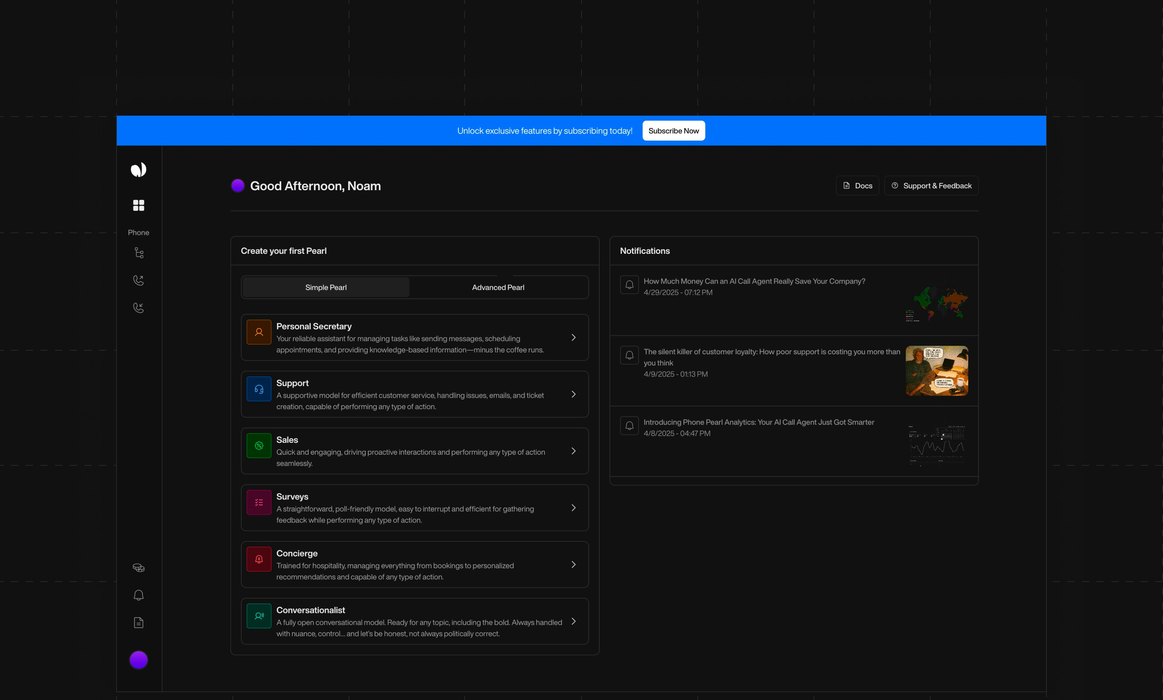Viewport: 1163px width, 700px height.
Task: Click the purple dot beside Good Afternoon greeting
Action: point(238,185)
